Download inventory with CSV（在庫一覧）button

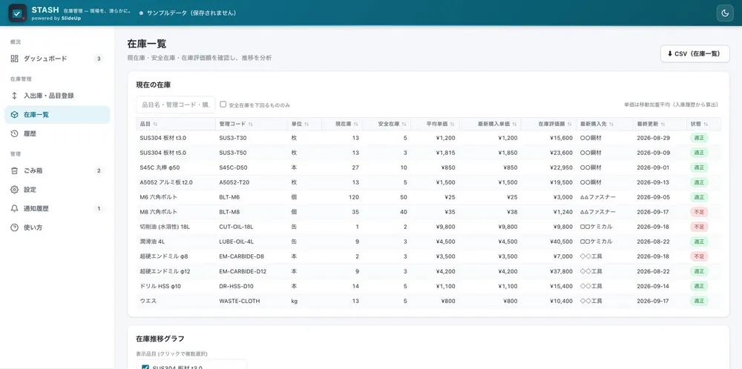(695, 54)
